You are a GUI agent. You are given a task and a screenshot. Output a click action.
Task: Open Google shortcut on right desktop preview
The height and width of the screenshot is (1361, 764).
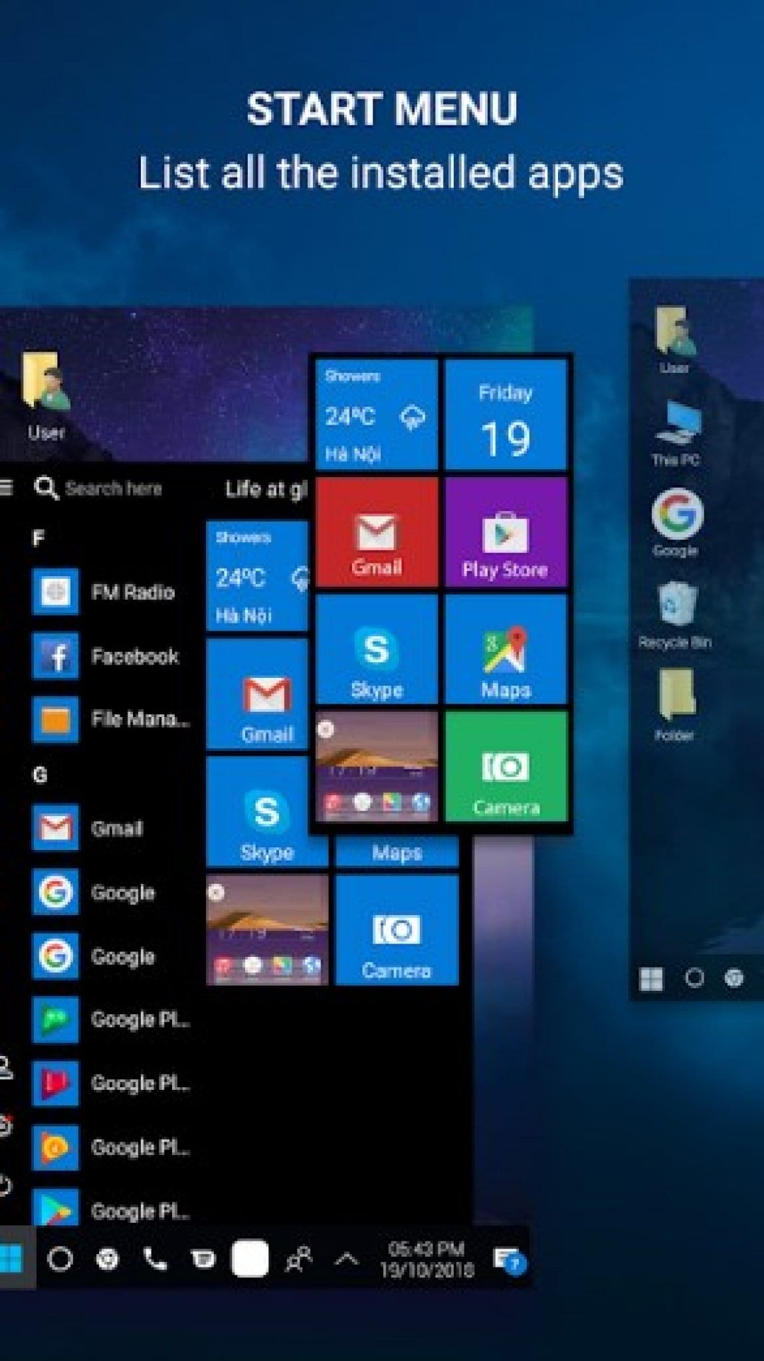[676, 522]
